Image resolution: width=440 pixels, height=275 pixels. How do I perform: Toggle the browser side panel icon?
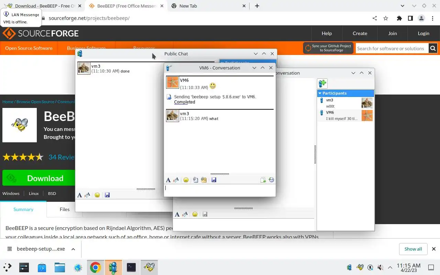[410, 18]
